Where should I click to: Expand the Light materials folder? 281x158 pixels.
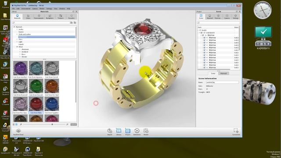(17, 42)
